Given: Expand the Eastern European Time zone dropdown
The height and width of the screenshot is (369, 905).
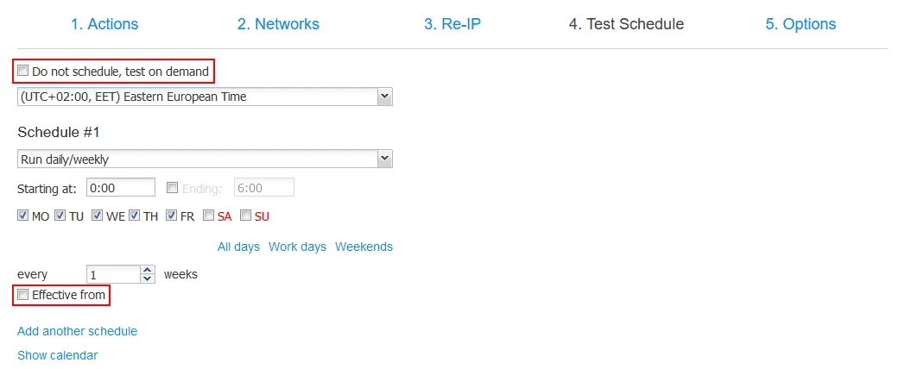Looking at the screenshot, I should click(x=385, y=97).
